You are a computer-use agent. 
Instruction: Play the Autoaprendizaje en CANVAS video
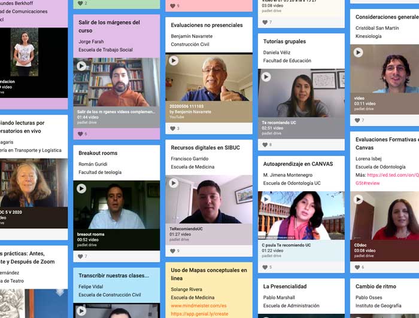(266, 199)
